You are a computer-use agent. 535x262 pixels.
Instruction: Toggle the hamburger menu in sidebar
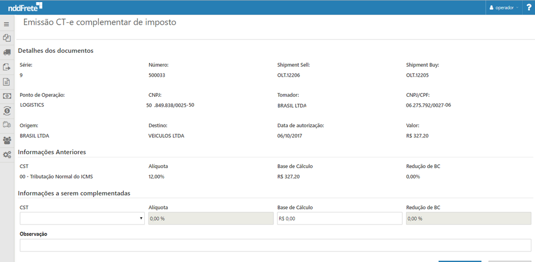7,24
